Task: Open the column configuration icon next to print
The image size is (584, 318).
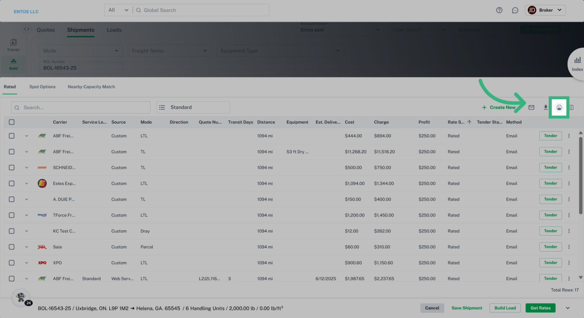Action: click(x=572, y=107)
